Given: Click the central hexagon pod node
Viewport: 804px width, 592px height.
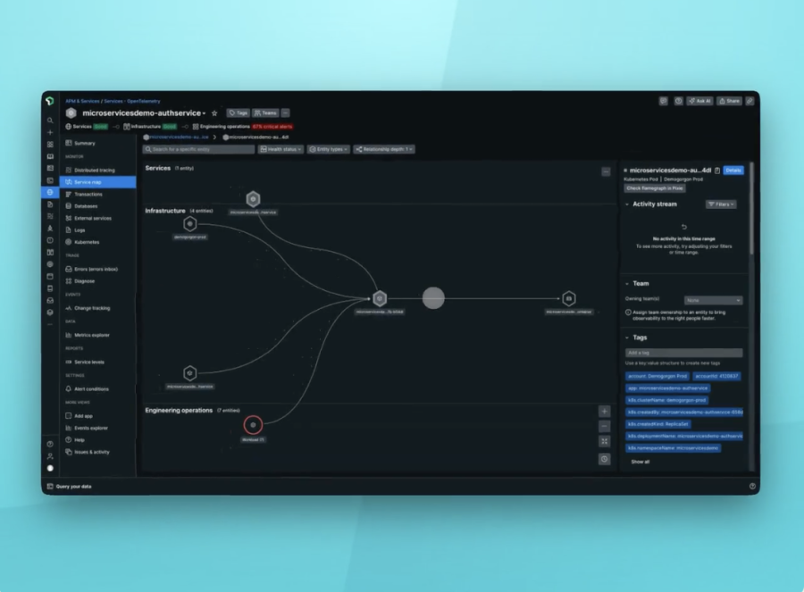Looking at the screenshot, I should click(380, 298).
